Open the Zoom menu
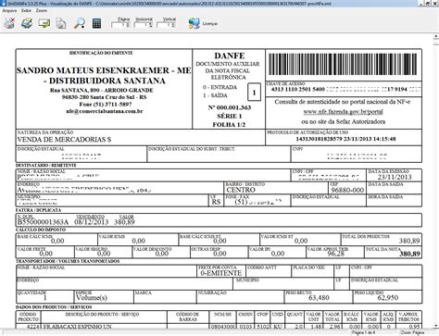Screen dimensions: 439x336 pyautogui.click(x=42, y=10)
